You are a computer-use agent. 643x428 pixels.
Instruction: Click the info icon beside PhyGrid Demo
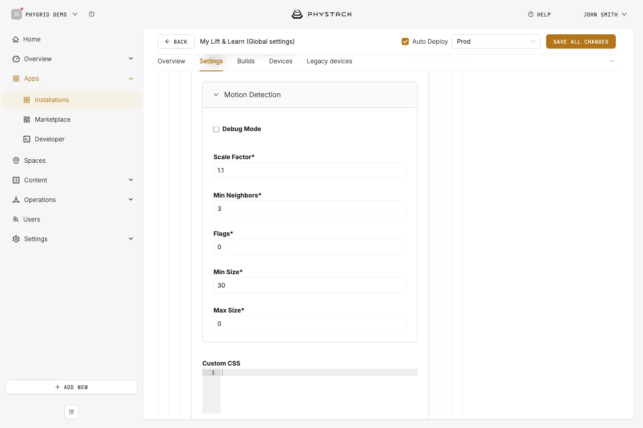[x=92, y=14]
